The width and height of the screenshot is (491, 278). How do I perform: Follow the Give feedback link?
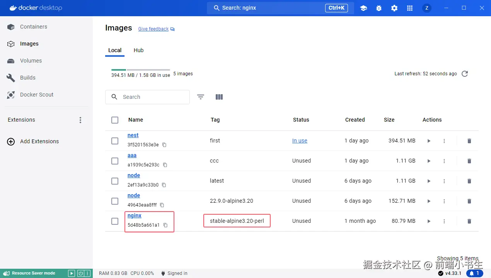(x=153, y=29)
